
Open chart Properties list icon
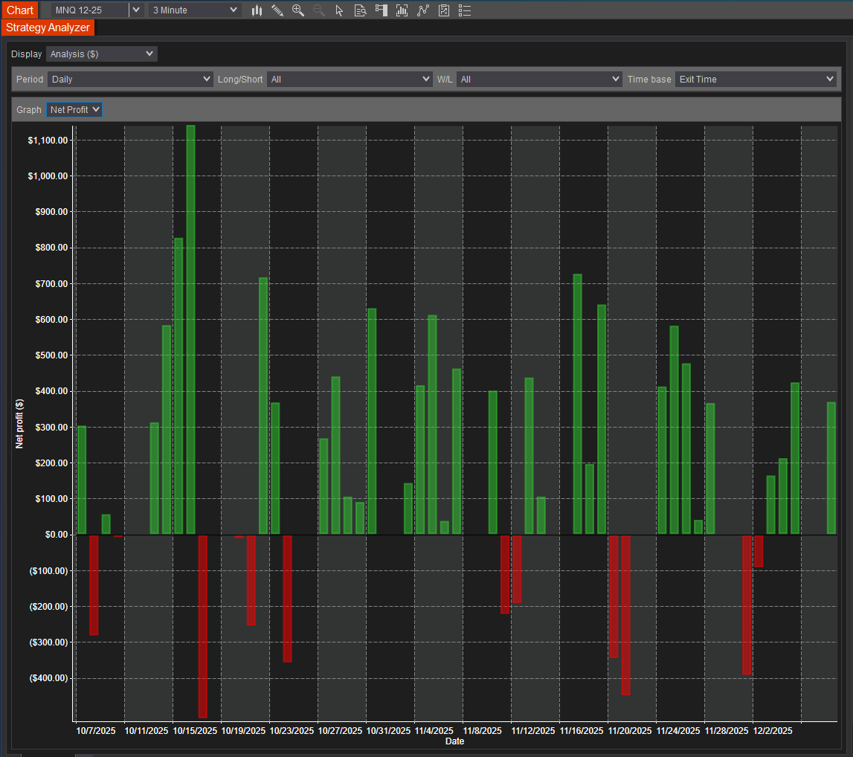click(465, 10)
